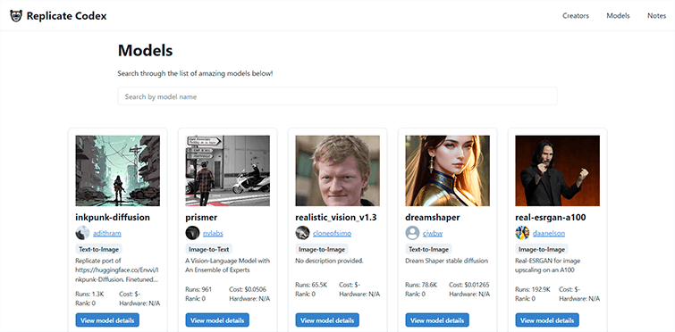Open the Models nav item

618,16
